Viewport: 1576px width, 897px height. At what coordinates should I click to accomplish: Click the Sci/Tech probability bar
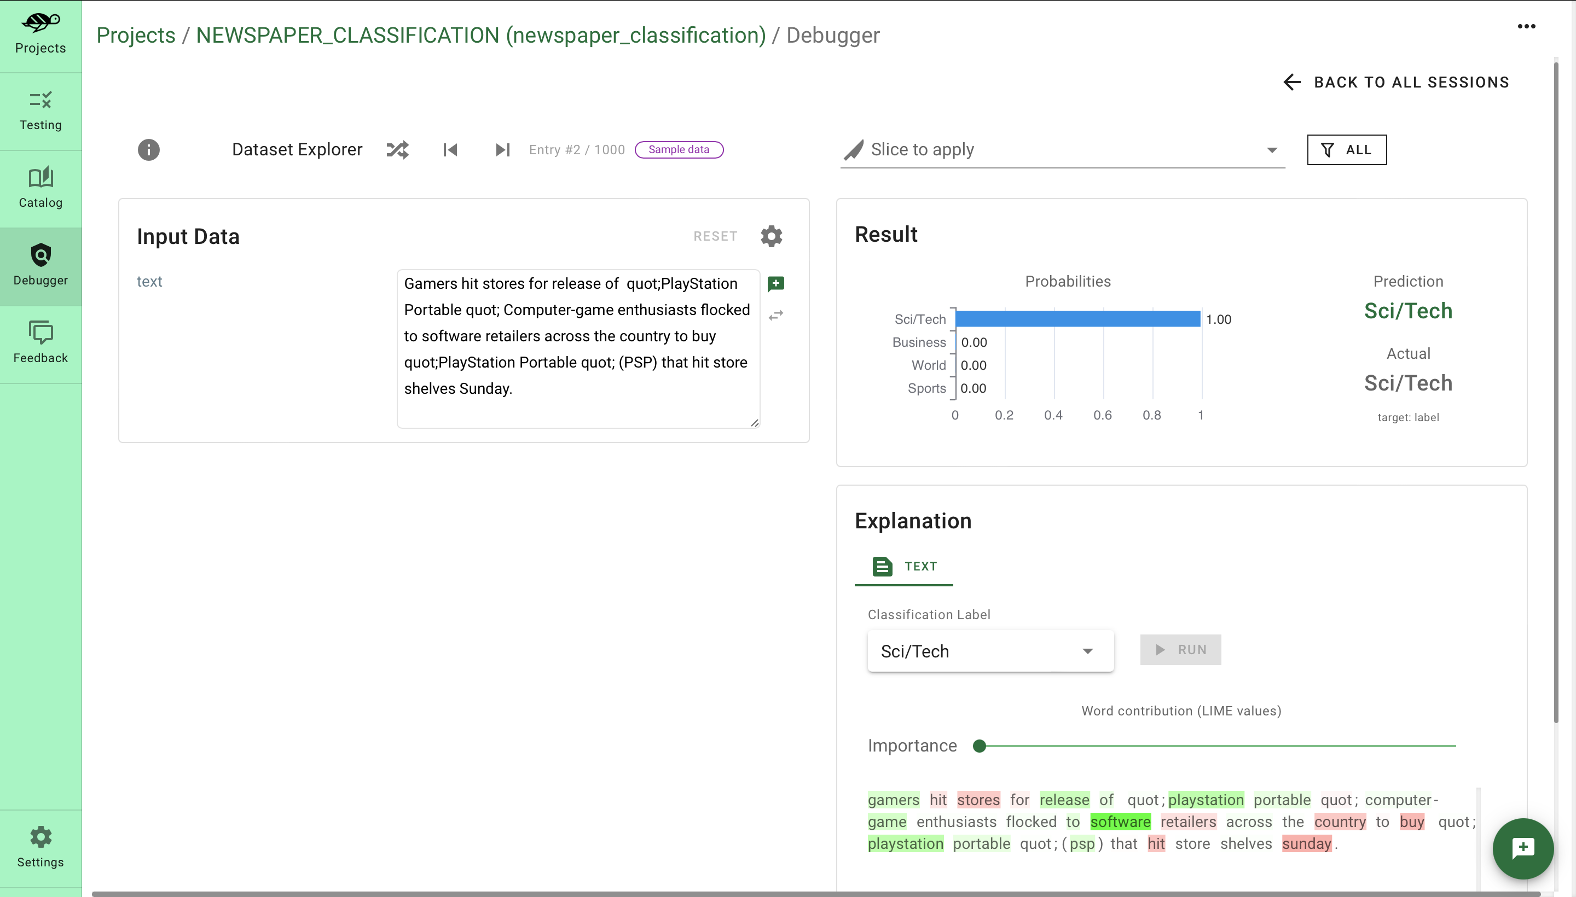pyautogui.click(x=1077, y=318)
